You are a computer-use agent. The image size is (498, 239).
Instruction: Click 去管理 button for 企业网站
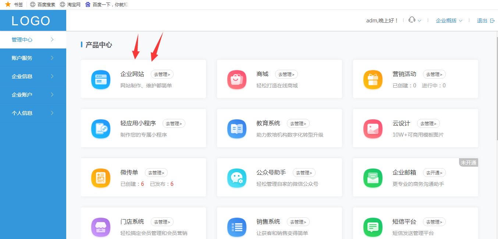tap(162, 74)
